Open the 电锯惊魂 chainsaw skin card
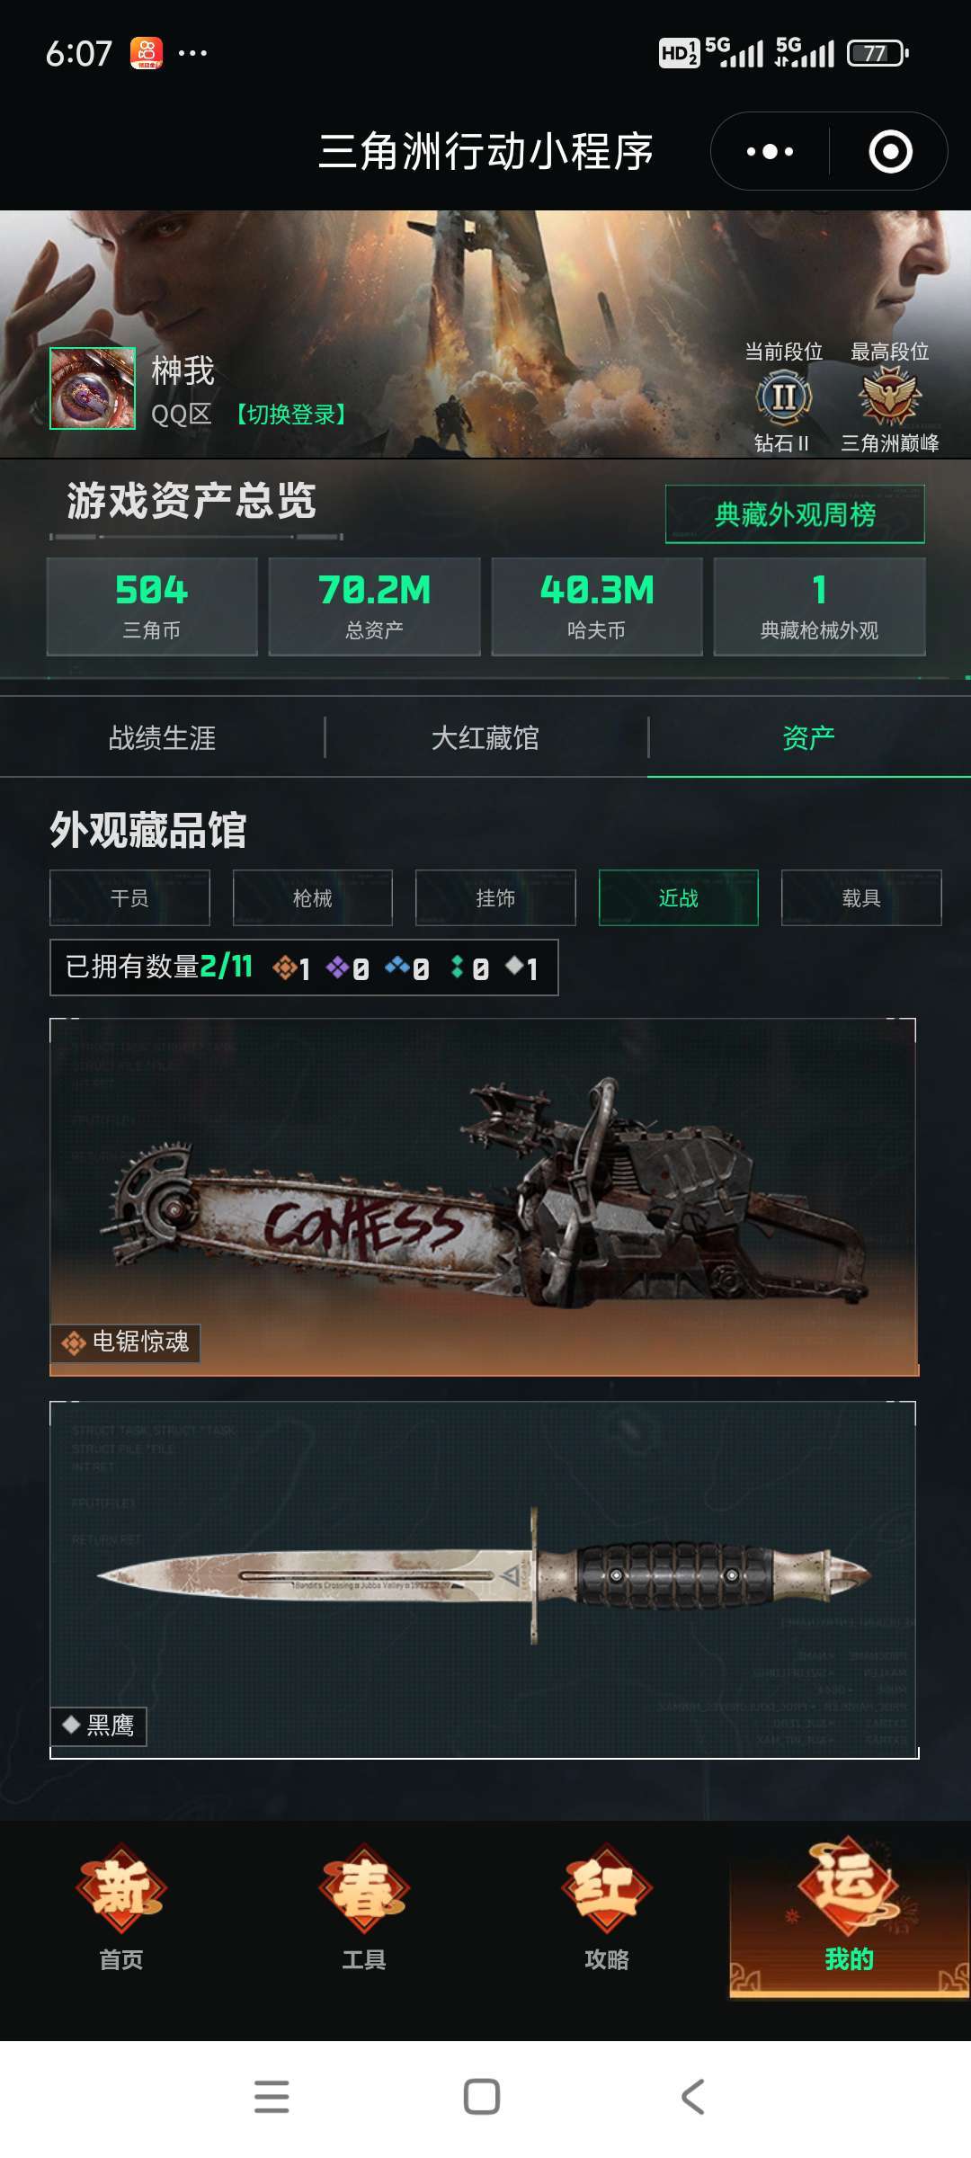Screen dimensions: 971x2158 pos(484,1197)
